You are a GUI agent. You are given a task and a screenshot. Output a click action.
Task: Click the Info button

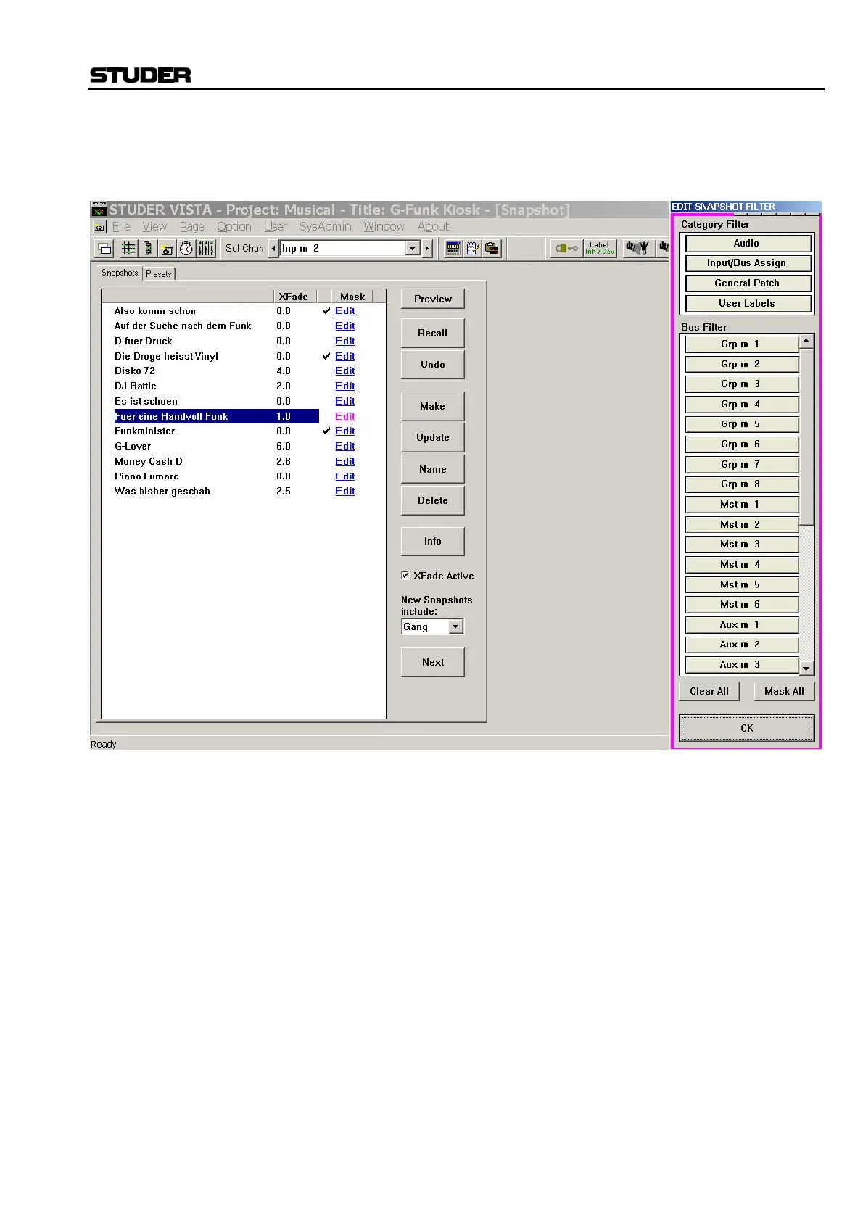click(x=433, y=541)
